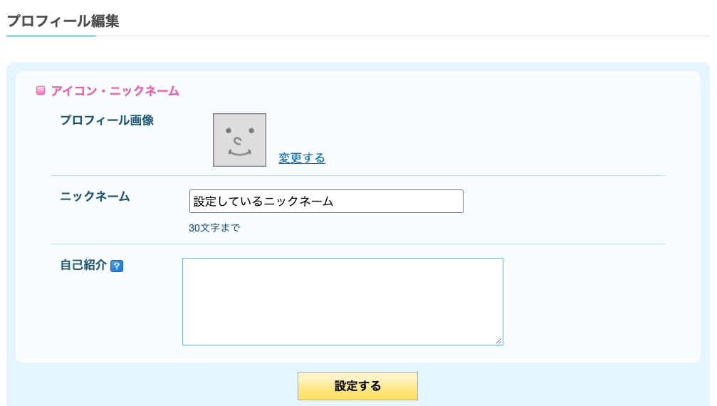The height and width of the screenshot is (406, 717).
Task: Click the 自己紹介 label text
Action: [83, 265]
